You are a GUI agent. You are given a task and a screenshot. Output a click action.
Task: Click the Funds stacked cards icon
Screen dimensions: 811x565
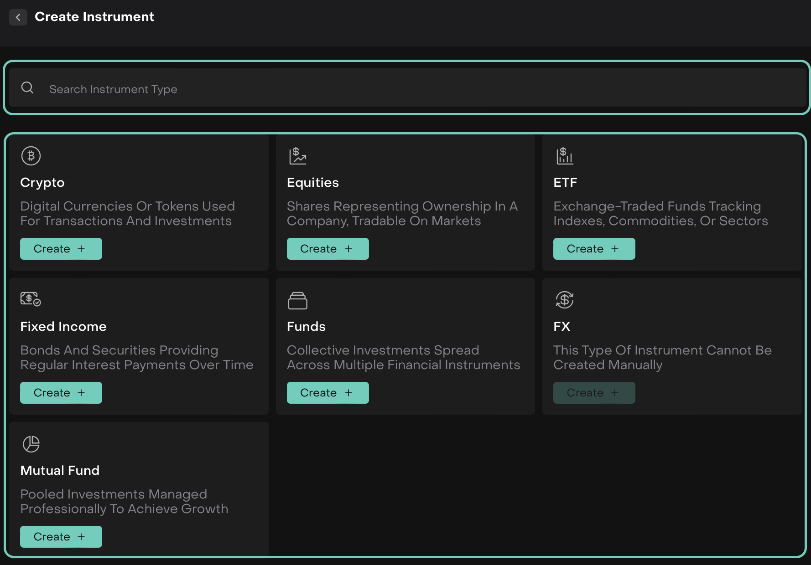click(x=297, y=301)
